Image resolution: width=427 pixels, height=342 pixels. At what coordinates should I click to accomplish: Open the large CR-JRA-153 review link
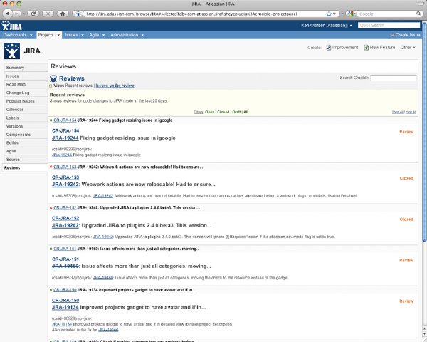[65, 177]
